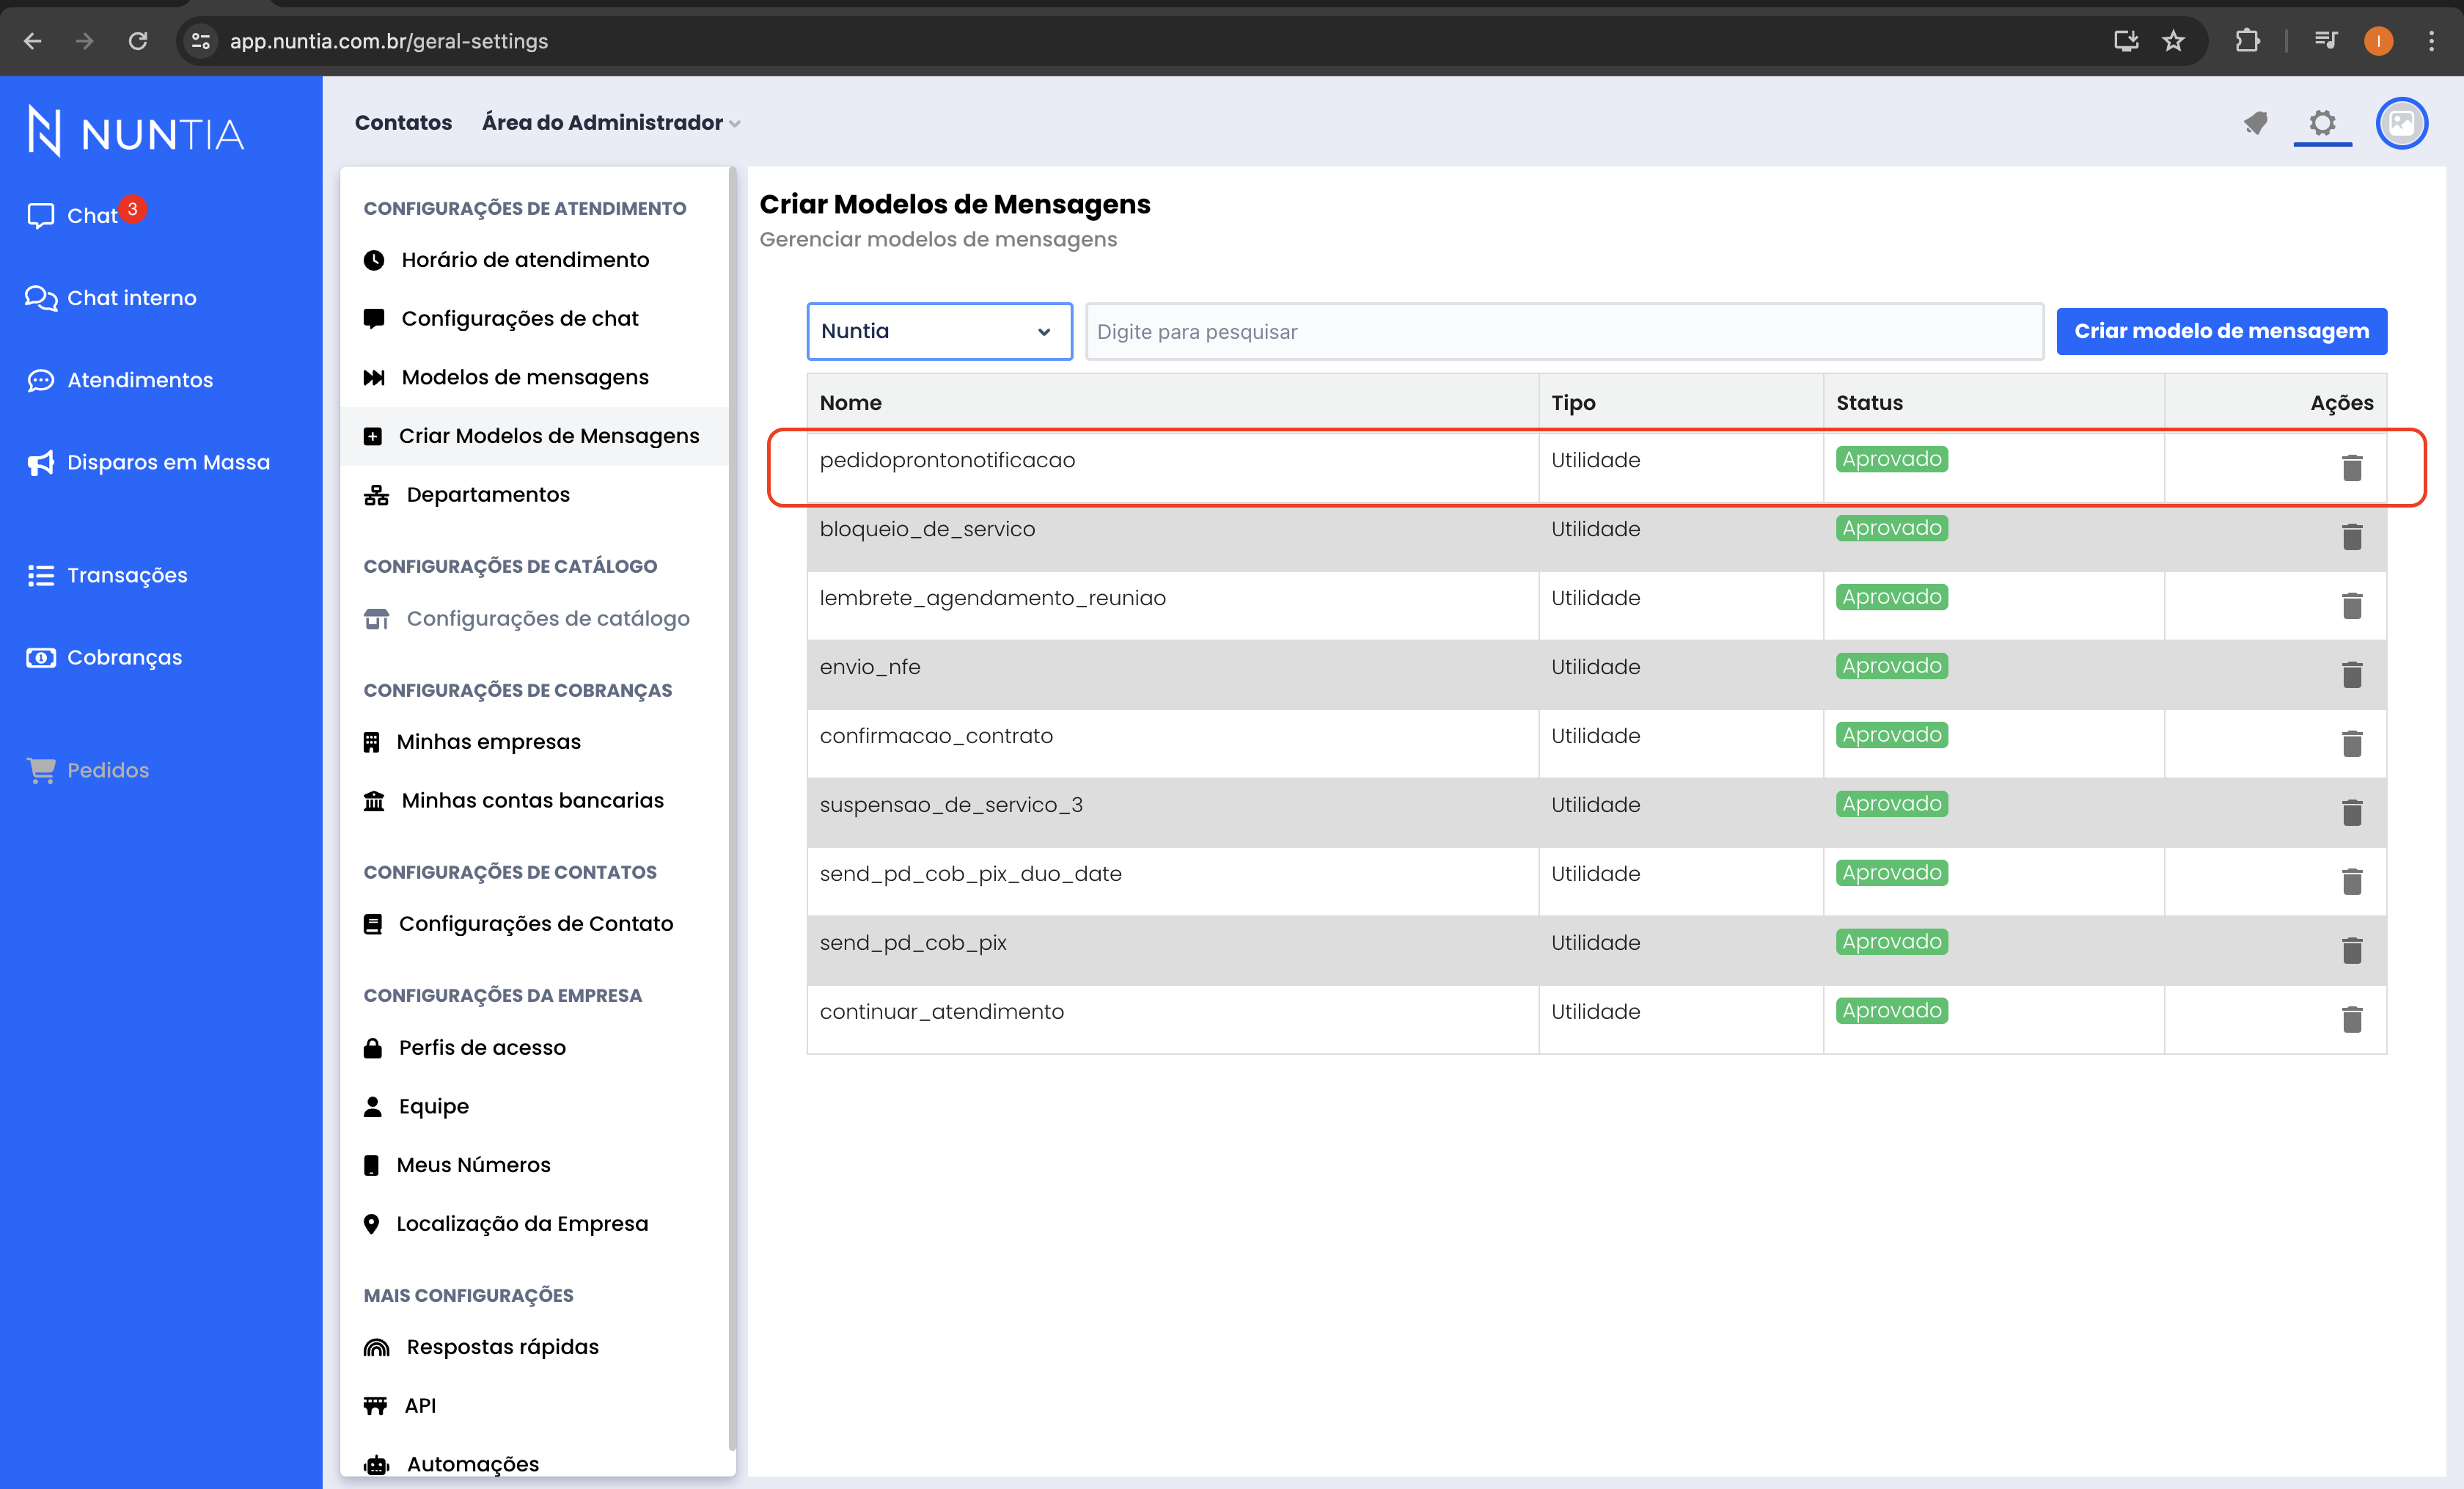
Task: Open Localização da Empresa settings
Action: coord(505,1224)
